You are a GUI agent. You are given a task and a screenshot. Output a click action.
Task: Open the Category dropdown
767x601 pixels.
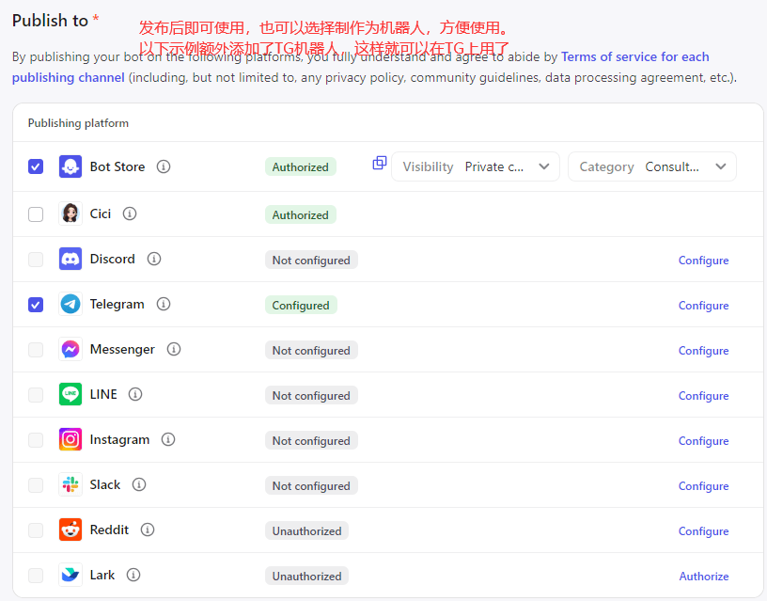point(652,166)
